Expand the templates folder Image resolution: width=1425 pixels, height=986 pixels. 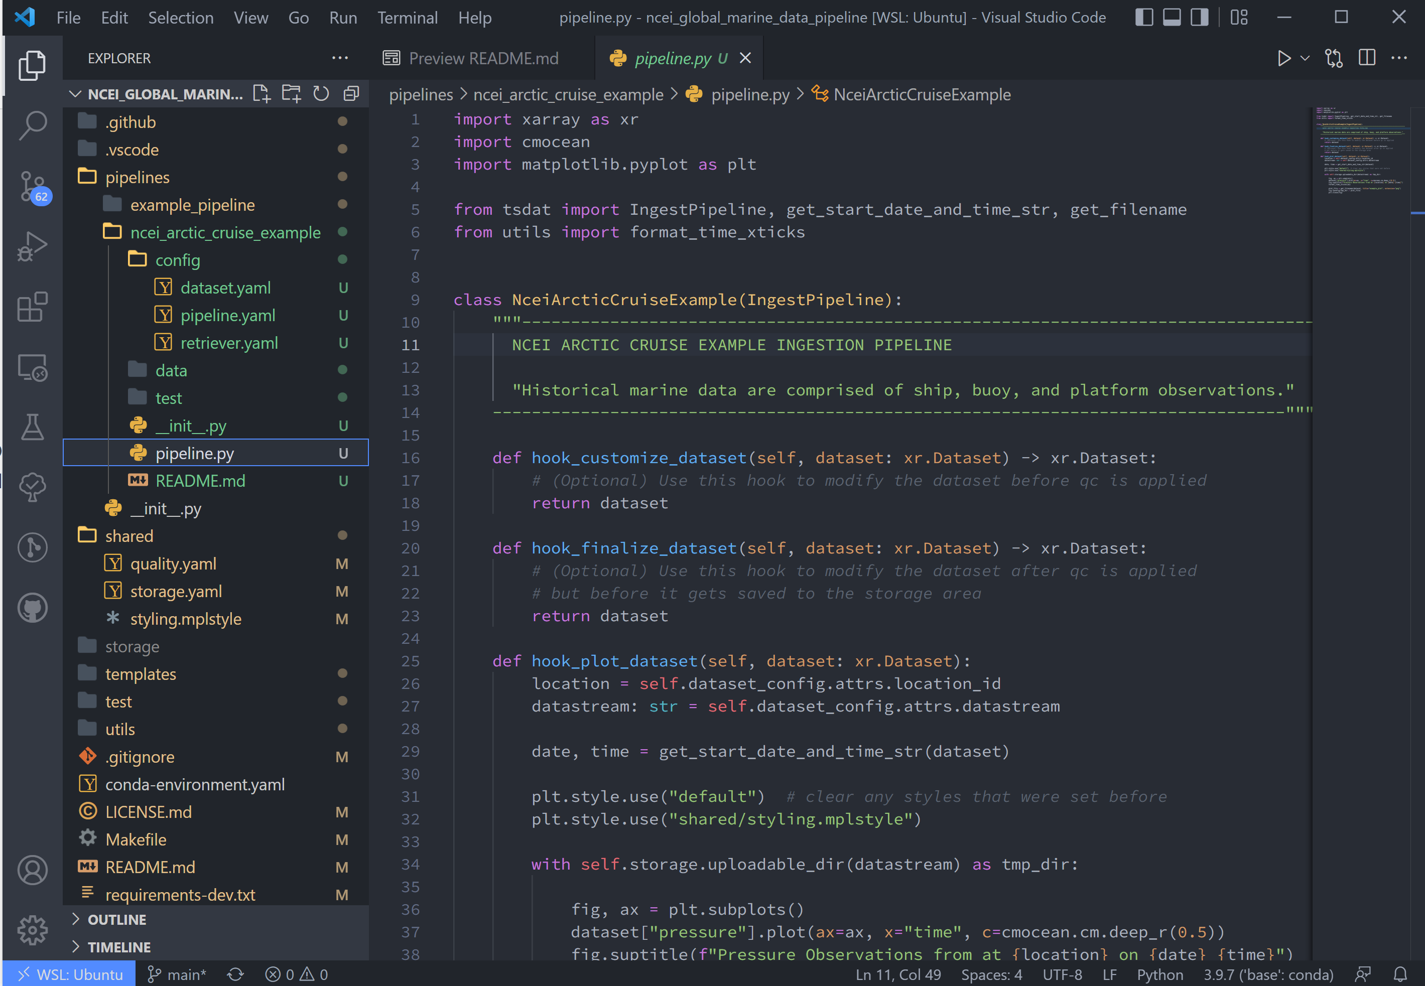216,674
